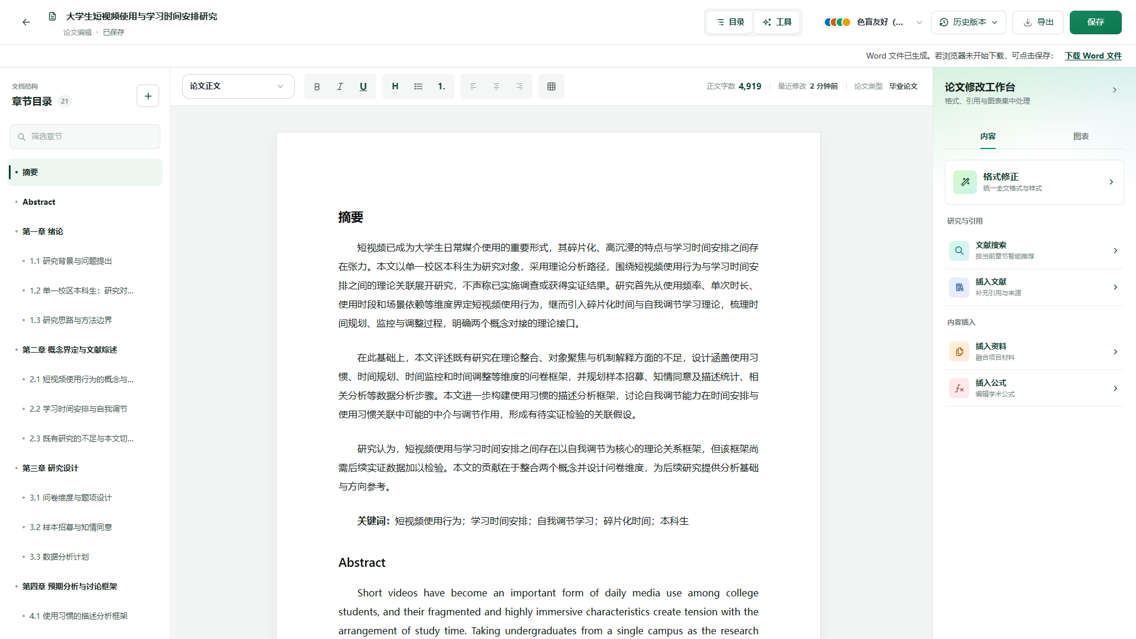Insert a bulleted list
1136x639 pixels.
pyautogui.click(x=418, y=86)
